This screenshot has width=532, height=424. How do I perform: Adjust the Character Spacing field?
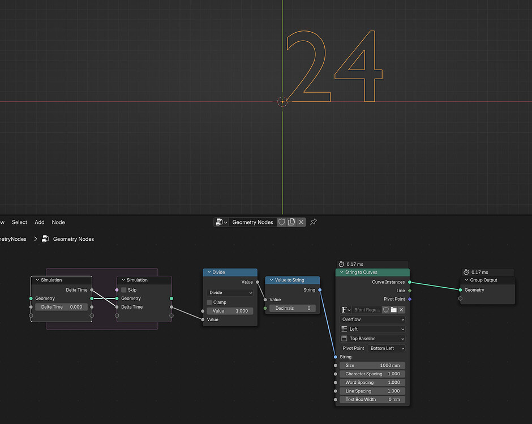point(372,374)
